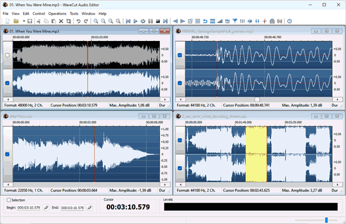346x224 pixels.
Task: Click right scroll arrow in aac_error window
Action: (x=337, y=185)
